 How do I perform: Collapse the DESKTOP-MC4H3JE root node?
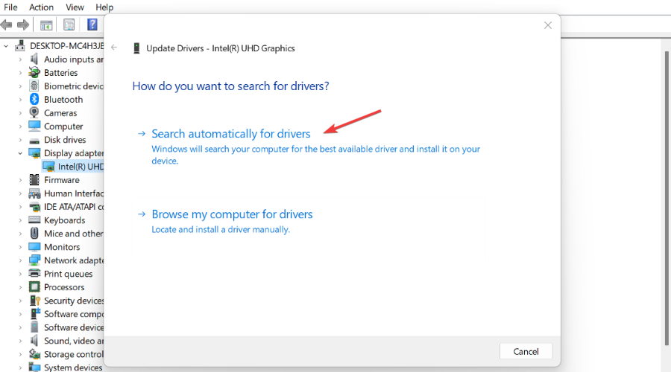(x=6, y=45)
